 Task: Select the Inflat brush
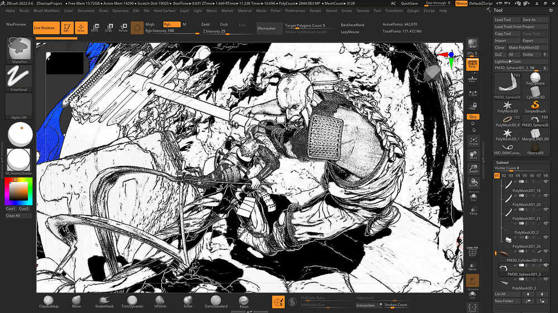[188, 302]
